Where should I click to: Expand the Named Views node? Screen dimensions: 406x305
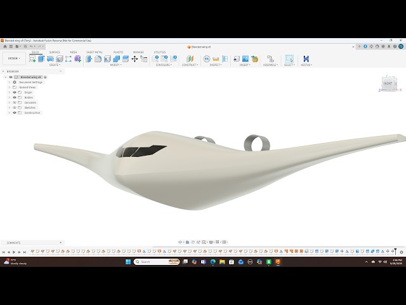click(10, 88)
